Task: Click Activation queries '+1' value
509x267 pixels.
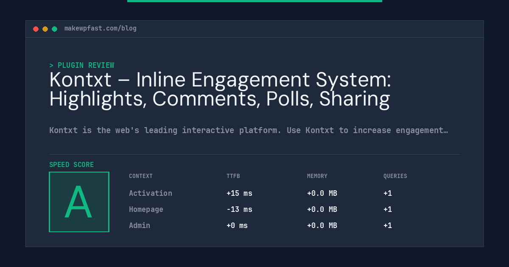Action: click(388, 193)
